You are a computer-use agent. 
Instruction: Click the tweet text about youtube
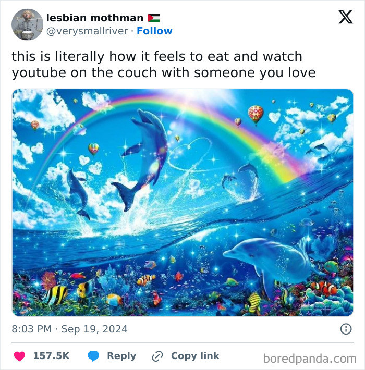click(164, 65)
